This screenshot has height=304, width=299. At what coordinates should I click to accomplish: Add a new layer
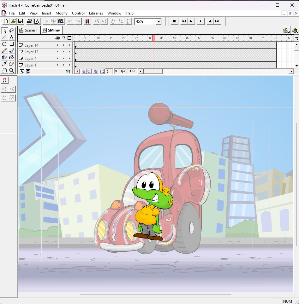(22, 71)
